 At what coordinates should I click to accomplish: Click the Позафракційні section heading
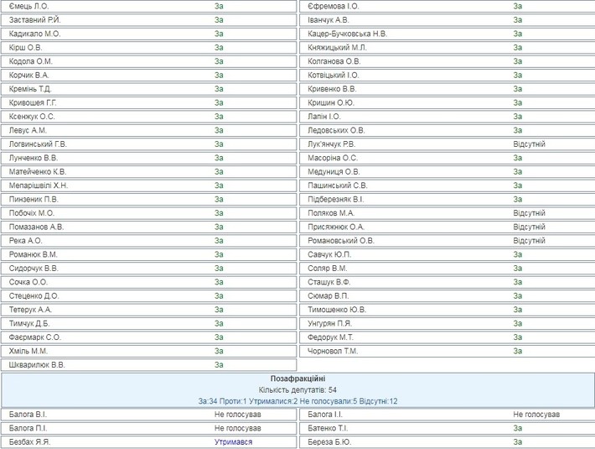(297, 379)
